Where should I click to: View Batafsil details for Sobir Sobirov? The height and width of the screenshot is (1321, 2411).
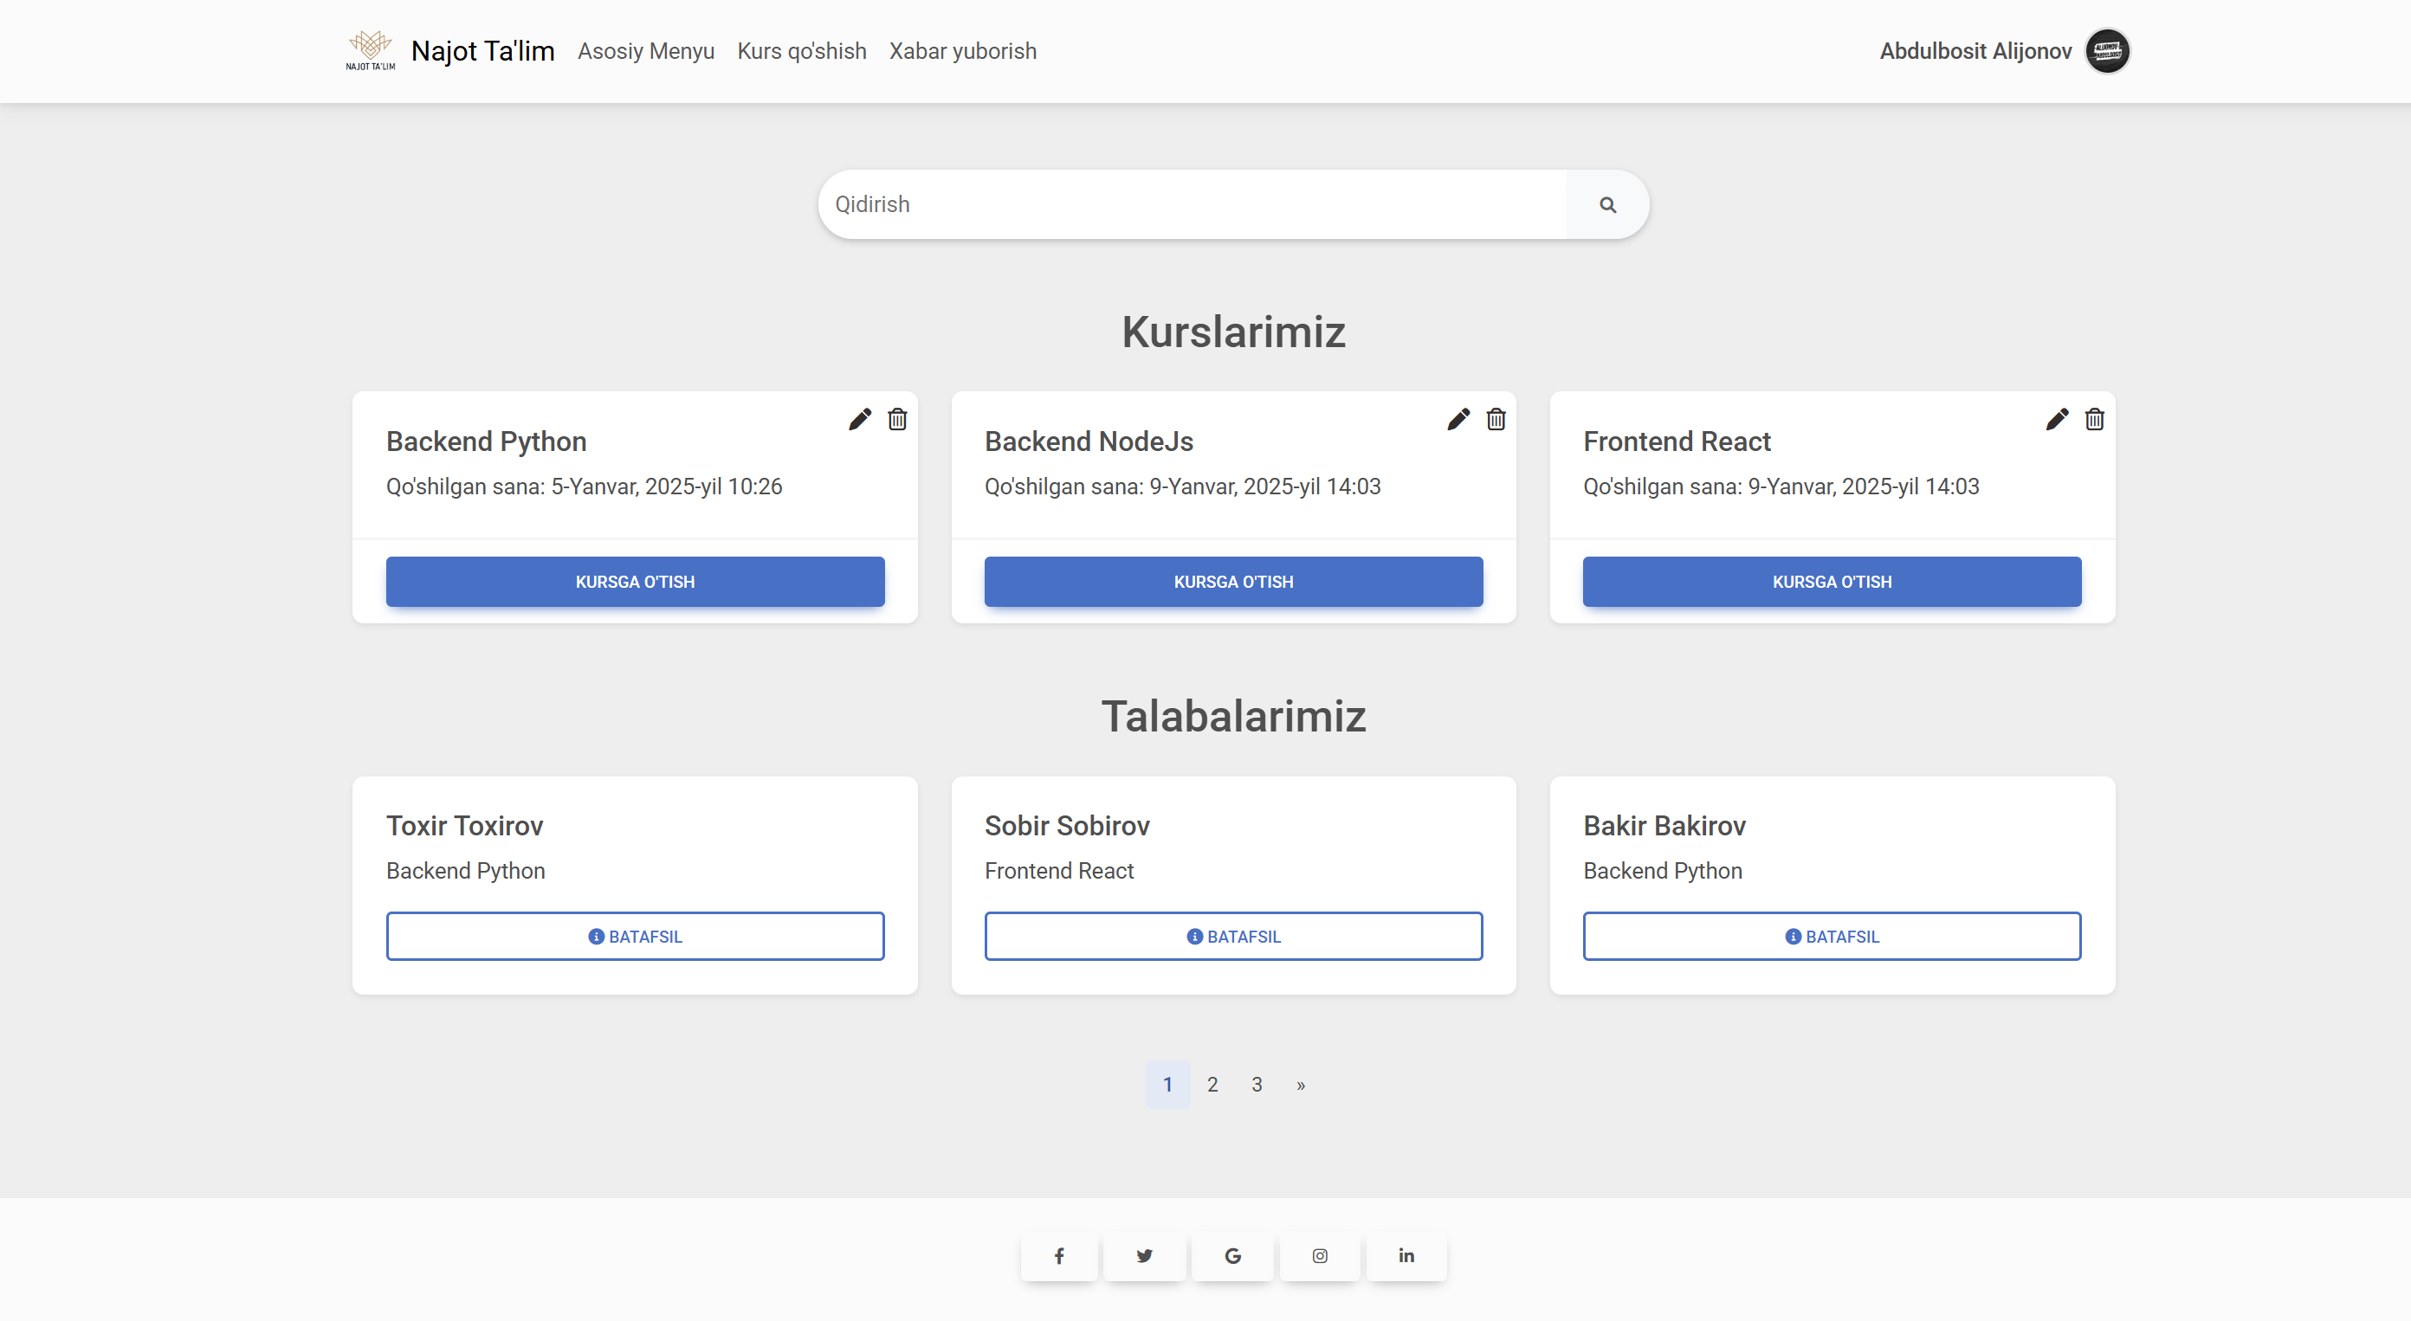pos(1232,937)
